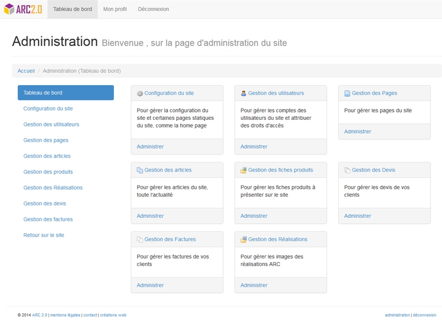The height and width of the screenshot is (327, 442).
Task: Click the icon beside Gestion des Factures
Action: pyautogui.click(x=140, y=240)
